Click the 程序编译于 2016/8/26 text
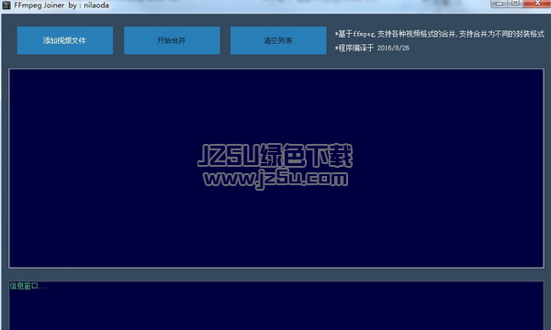The height and width of the screenshot is (330, 551). pyautogui.click(x=372, y=48)
